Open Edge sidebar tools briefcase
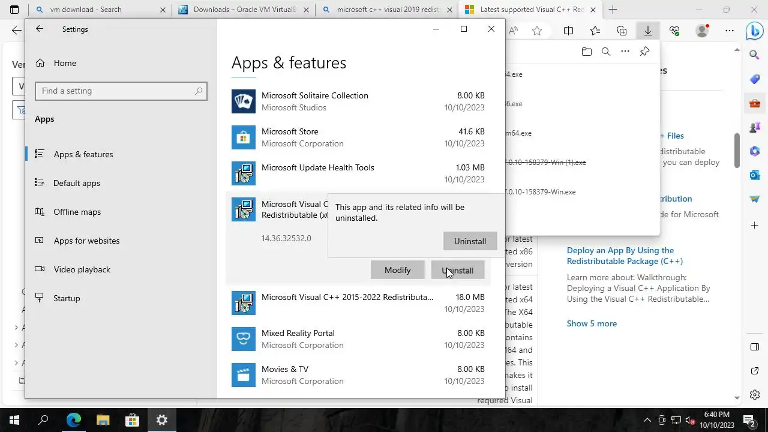Viewport: 768px width, 432px height. (755, 103)
